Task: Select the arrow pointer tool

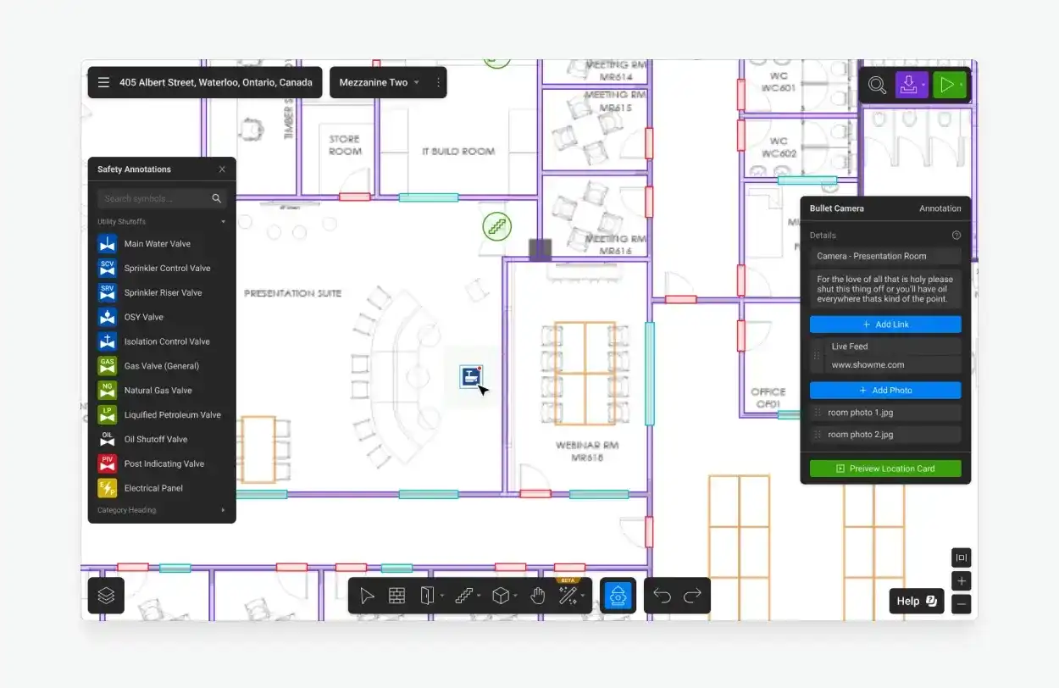Action: [367, 596]
